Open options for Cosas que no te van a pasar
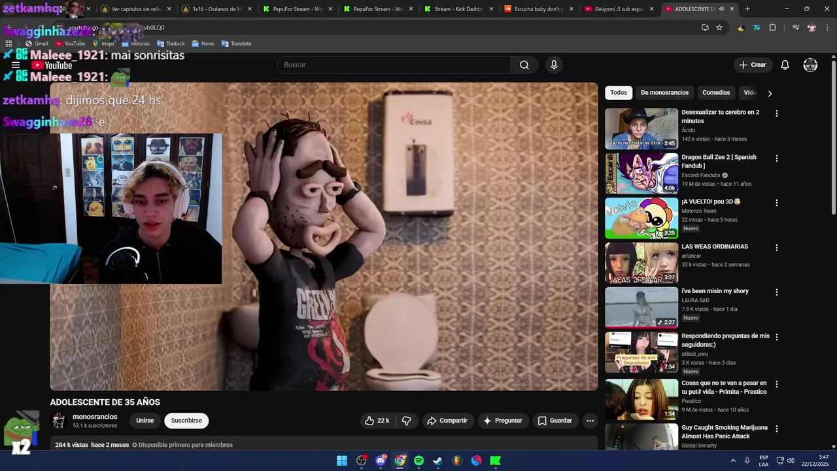Viewport: 837px width, 471px height. (x=777, y=384)
